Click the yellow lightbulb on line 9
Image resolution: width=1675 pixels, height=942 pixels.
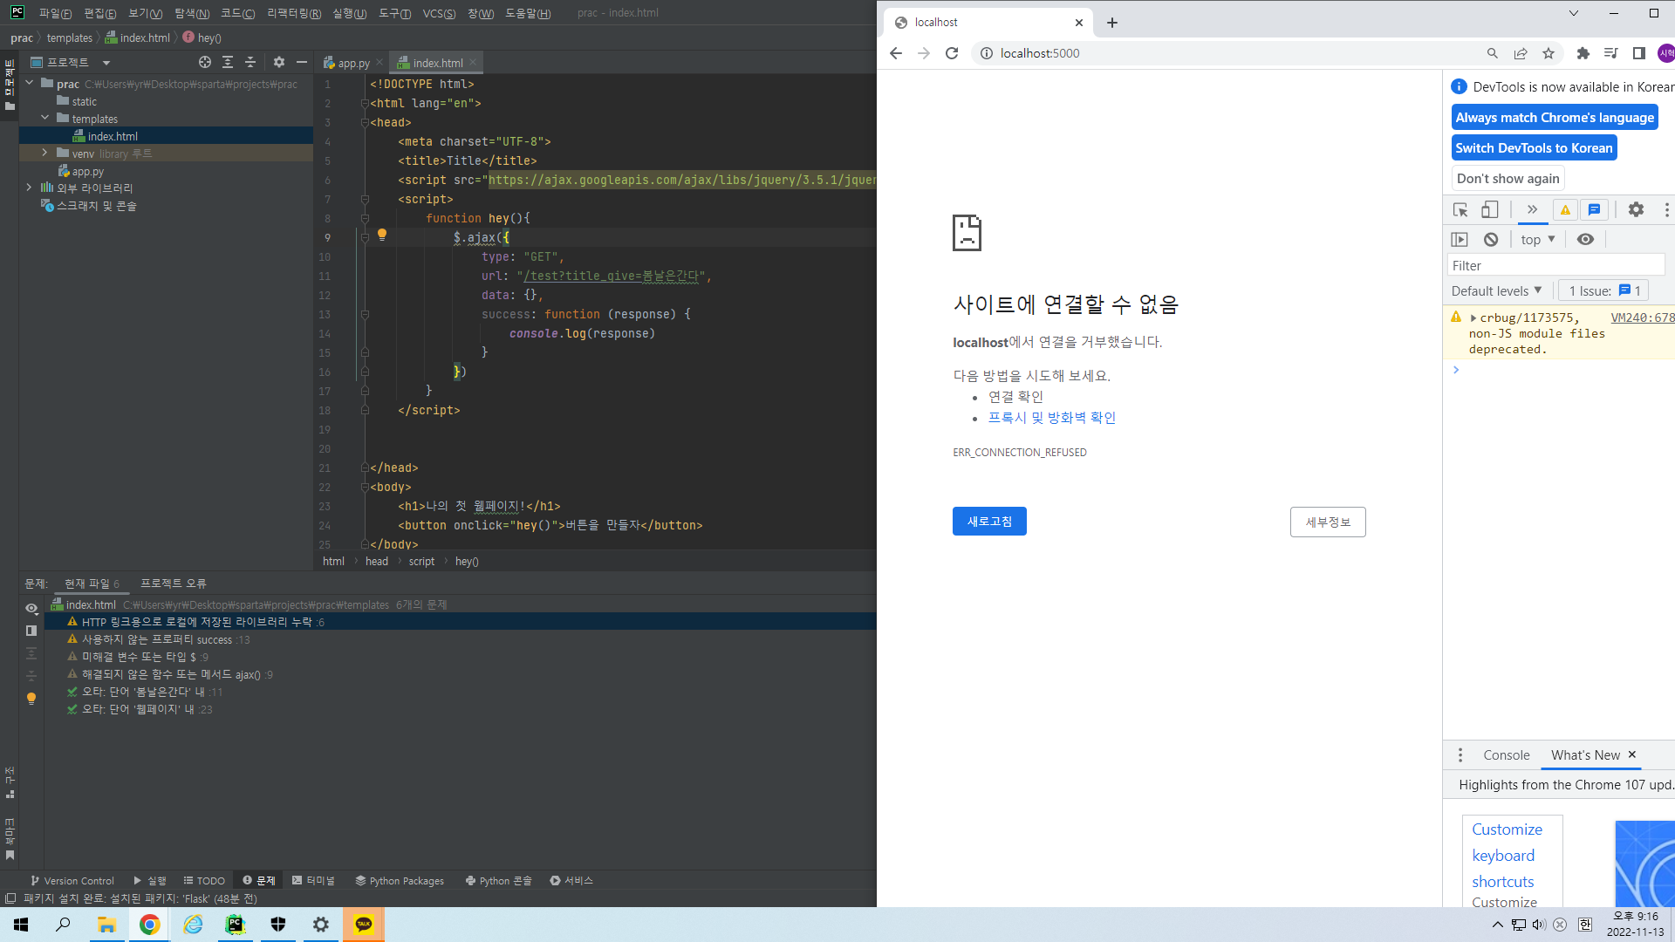coord(381,235)
